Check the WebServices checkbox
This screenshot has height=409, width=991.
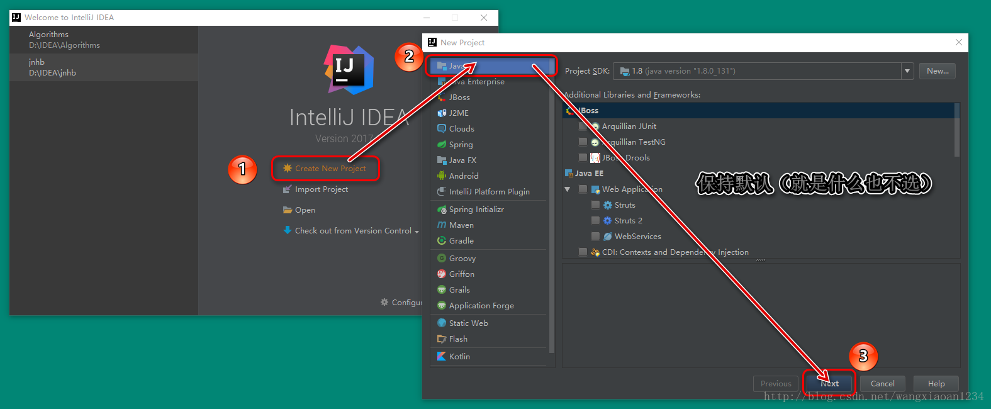pyautogui.click(x=595, y=237)
